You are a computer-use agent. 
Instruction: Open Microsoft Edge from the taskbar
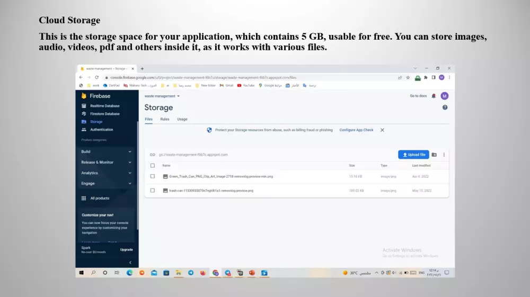pyautogui.click(x=129, y=273)
